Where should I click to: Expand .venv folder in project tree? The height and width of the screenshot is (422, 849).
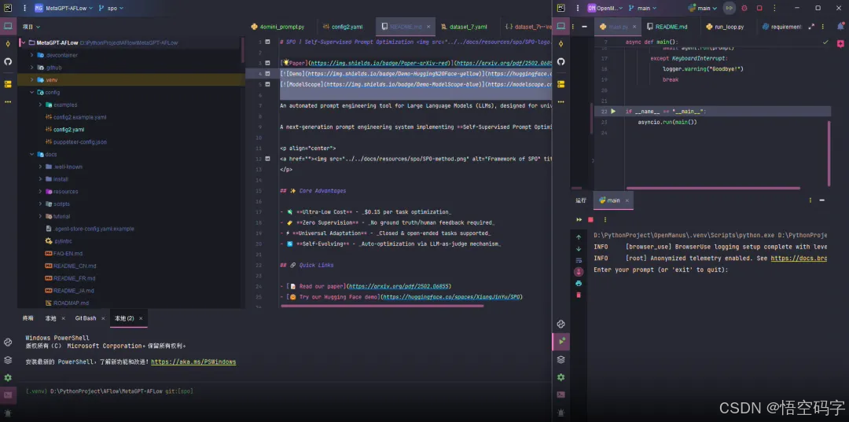[x=32, y=80]
